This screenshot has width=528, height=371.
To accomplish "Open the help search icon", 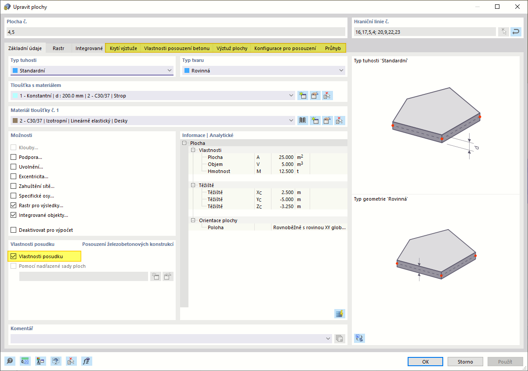I will click(x=10, y=361).
